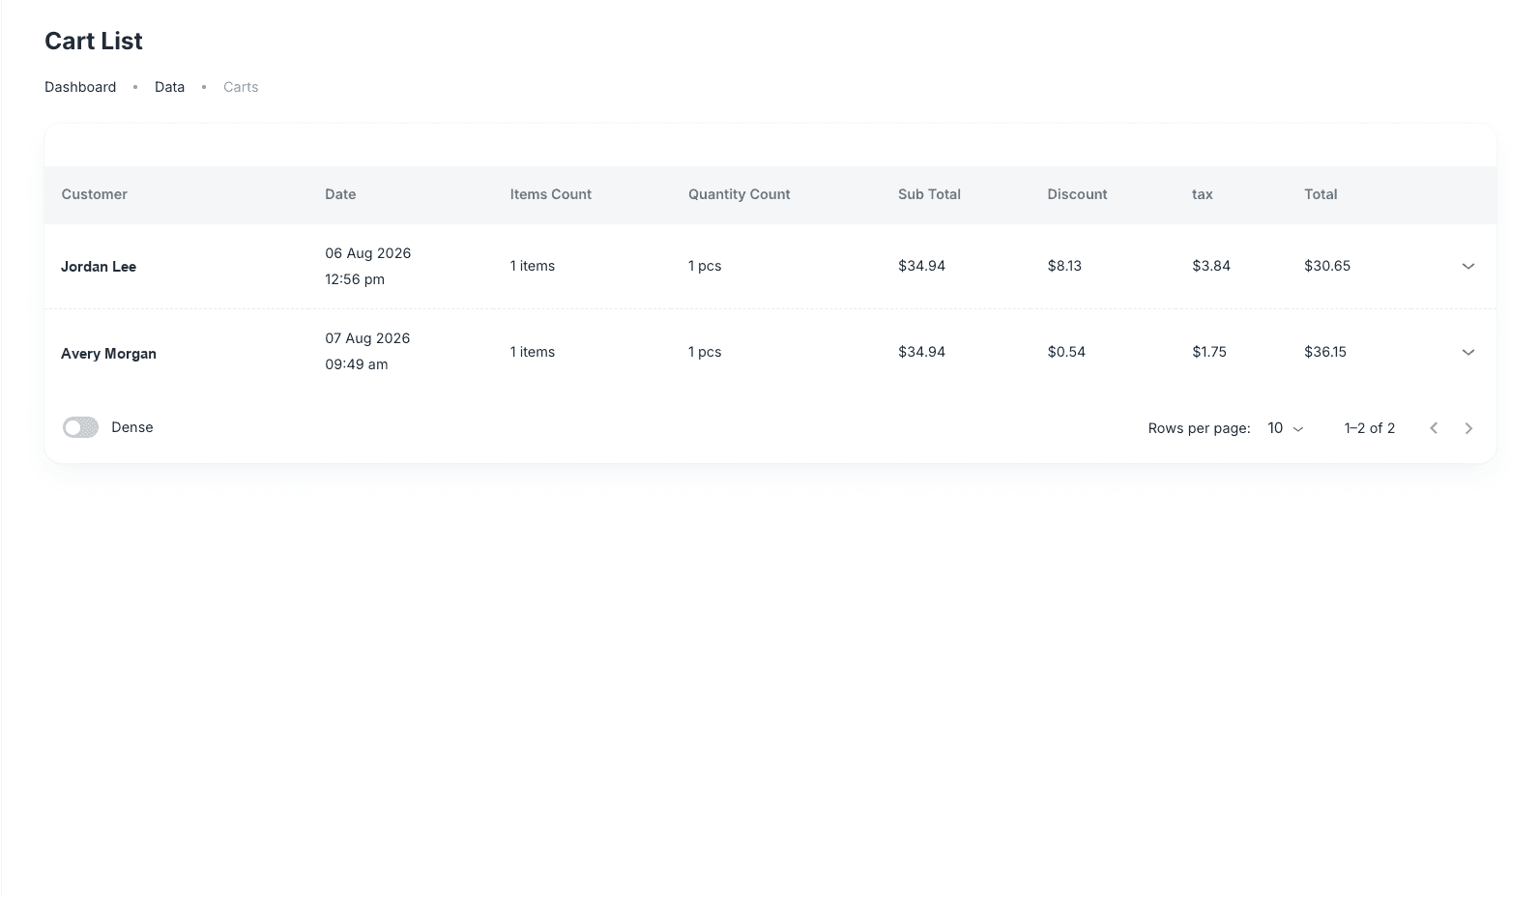The height and width of the screenshot is (897, 1539).
Task: Toggle the Dense switch
Action: (x=80, y=427)
